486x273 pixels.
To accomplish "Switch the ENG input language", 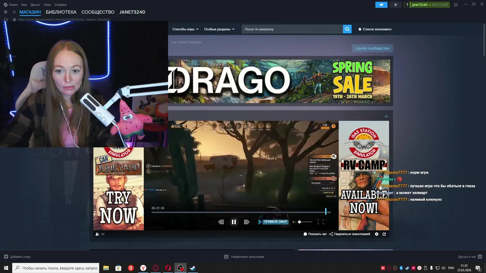I will pyautogui.click(x=451, y=268).
